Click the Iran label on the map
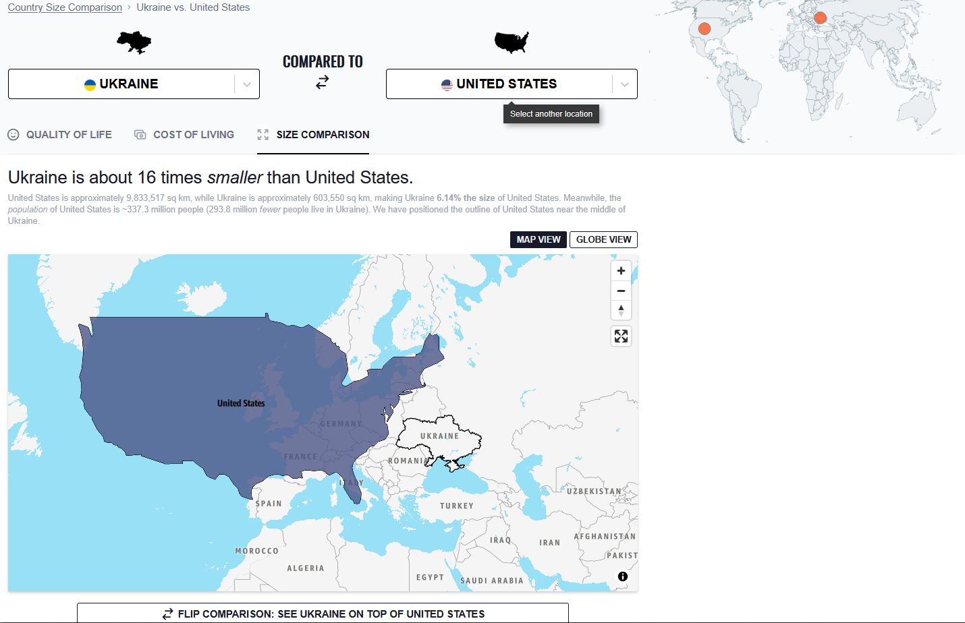This screenshot has width=965, height=623. 550,543
